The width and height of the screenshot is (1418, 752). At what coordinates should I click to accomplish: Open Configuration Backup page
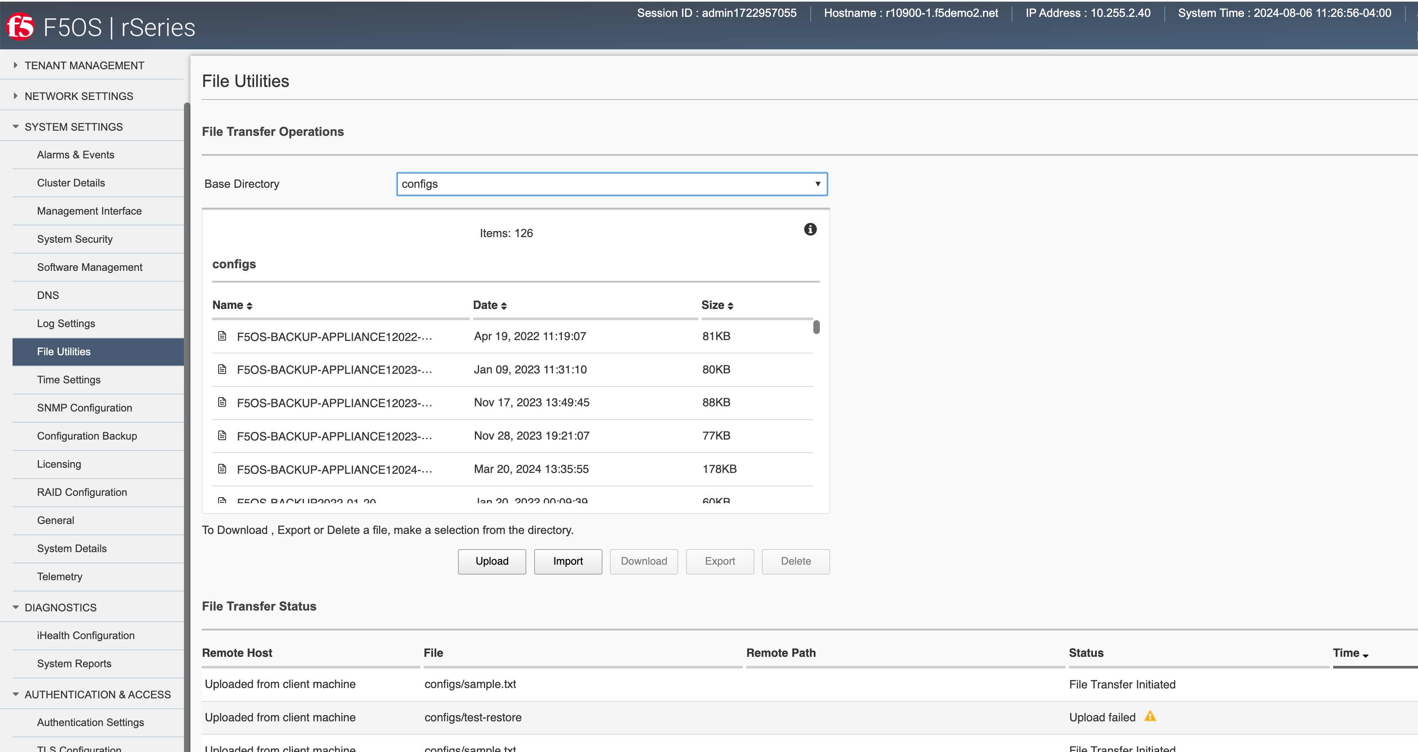87,436
